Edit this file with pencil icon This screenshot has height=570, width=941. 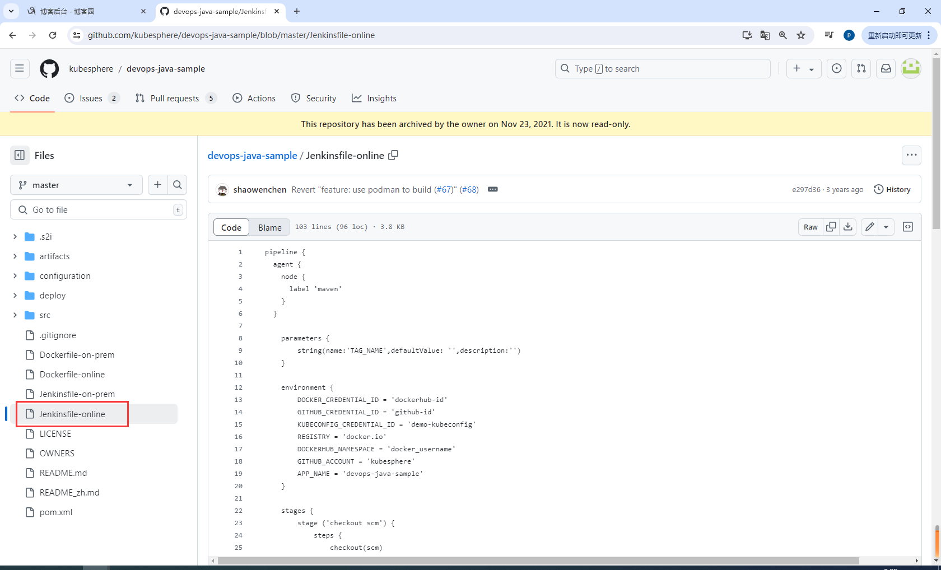pyautogui.click(x=869, y=227)
